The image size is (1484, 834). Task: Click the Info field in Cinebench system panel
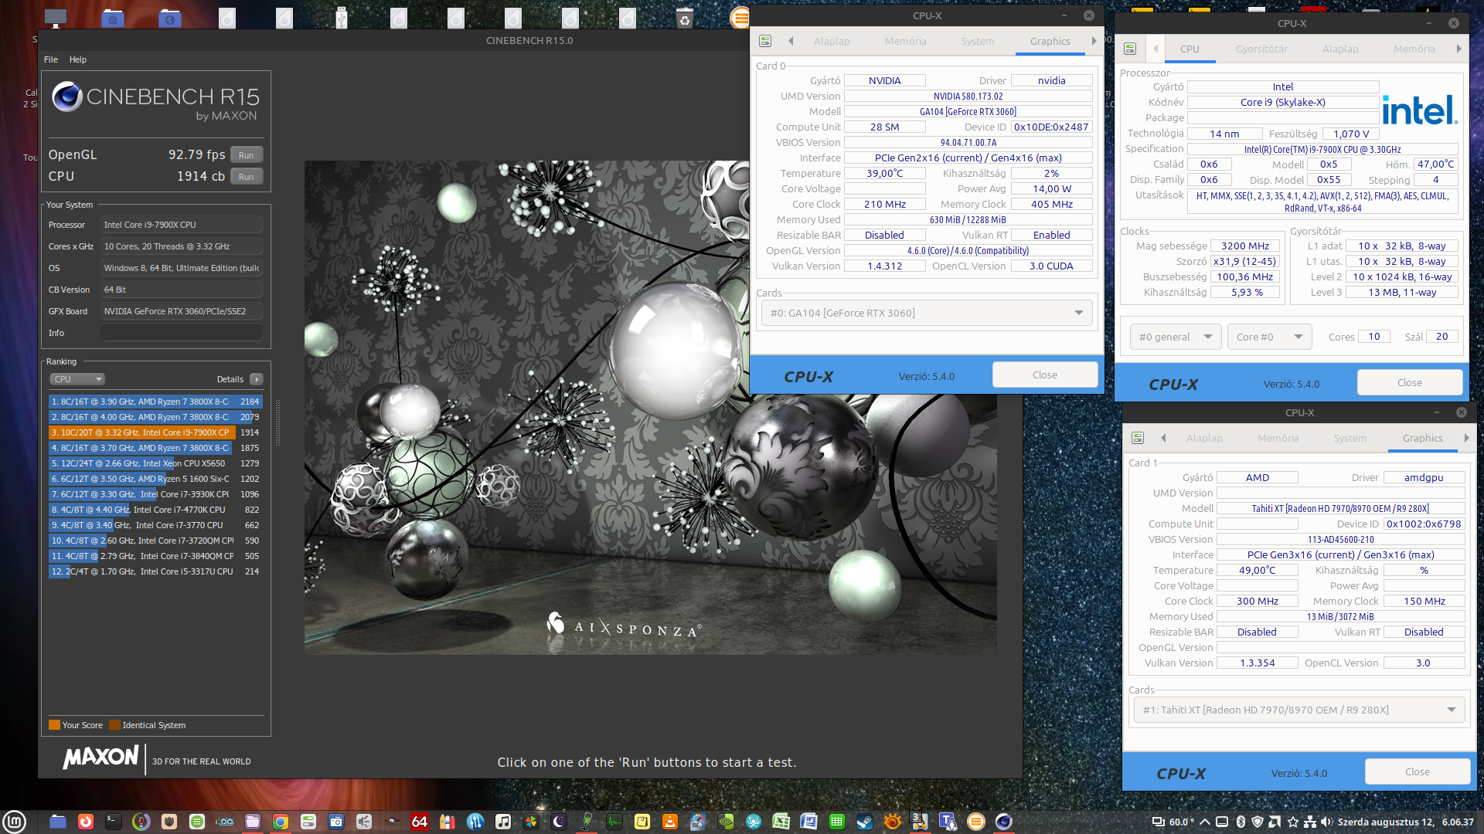pyautogui.click(x=182, y=333)
